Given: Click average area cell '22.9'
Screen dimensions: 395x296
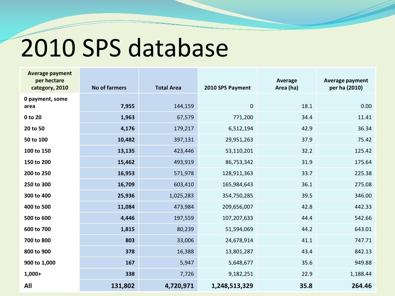Looking at the screenshot, I should 307,274.
